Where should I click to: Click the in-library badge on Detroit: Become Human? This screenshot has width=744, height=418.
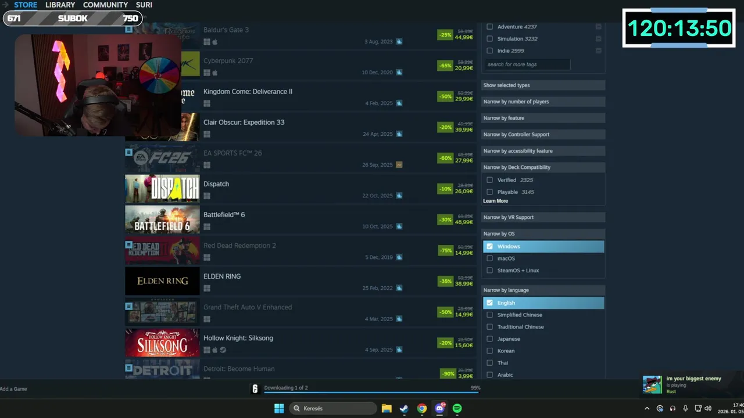[x=129, y=367]
